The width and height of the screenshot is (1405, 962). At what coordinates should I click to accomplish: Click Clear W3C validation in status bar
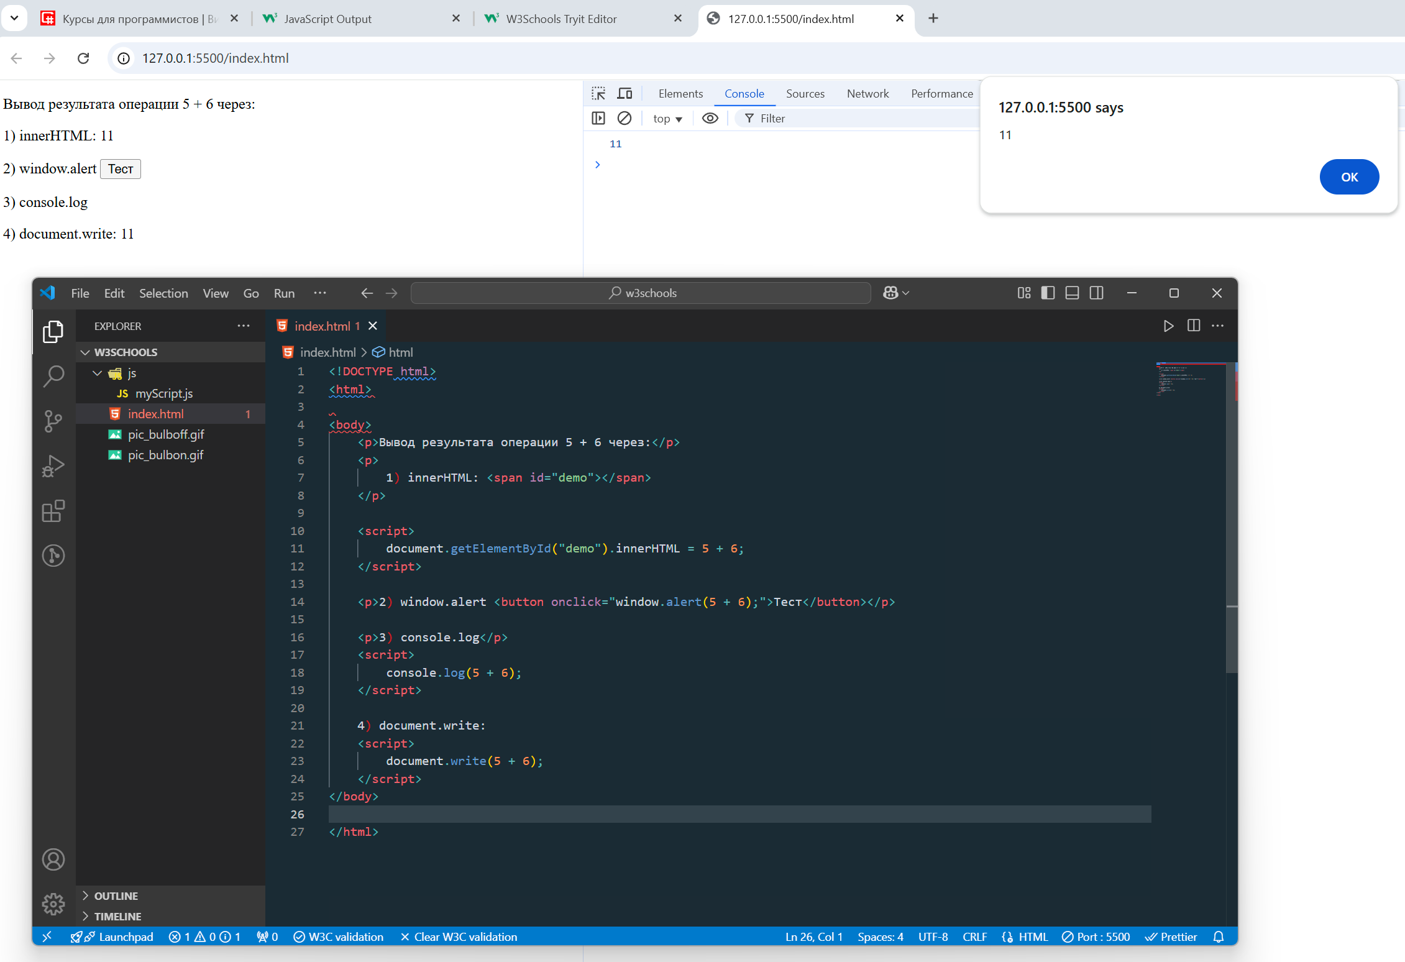click(459, 937)
